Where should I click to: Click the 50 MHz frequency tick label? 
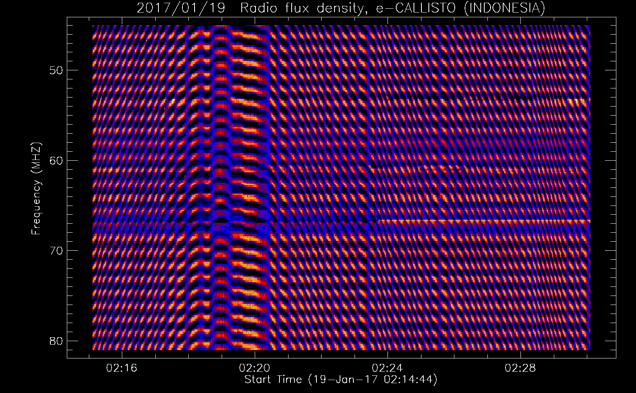(x=56, y=70)
